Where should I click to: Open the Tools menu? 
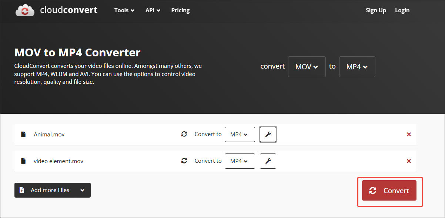tap(124, 10)
